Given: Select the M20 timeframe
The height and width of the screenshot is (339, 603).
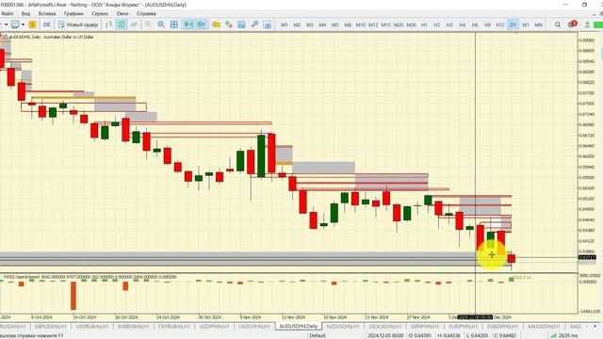Looking at the screenshot, I should point(399,24).
